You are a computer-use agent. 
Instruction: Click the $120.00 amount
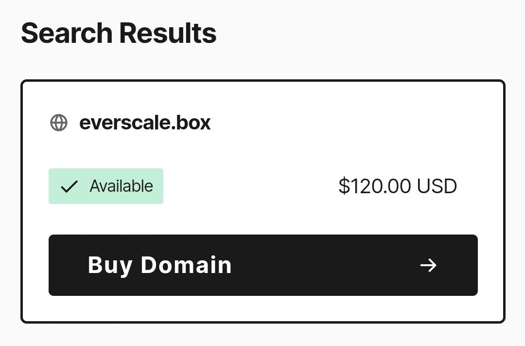point(375,186)
